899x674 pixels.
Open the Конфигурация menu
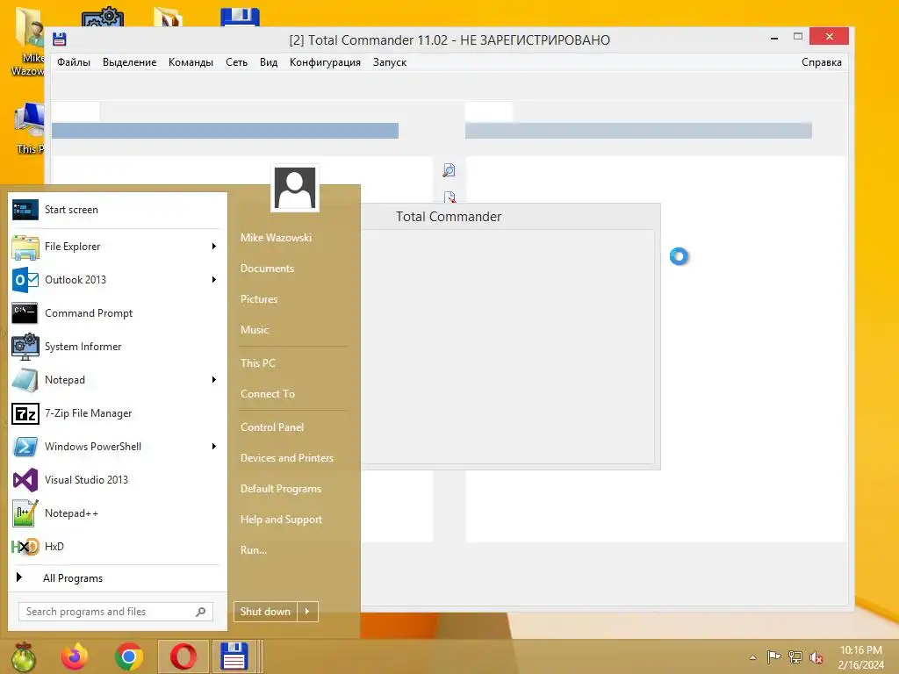pos(325,62)
